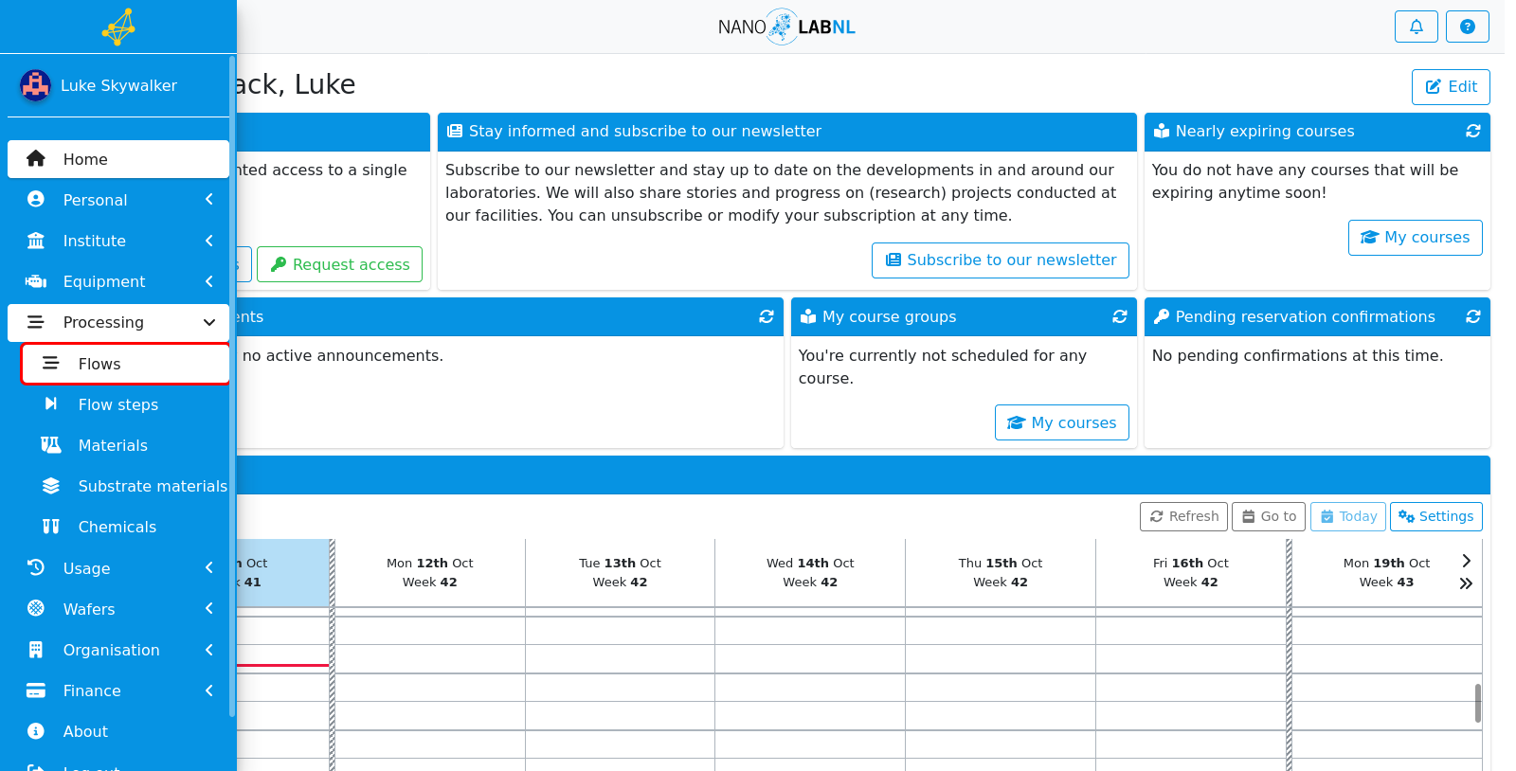The image size is (1516, 771).
Task: Open My courses under Nearly expiring courses
Action: point(1416,238)
